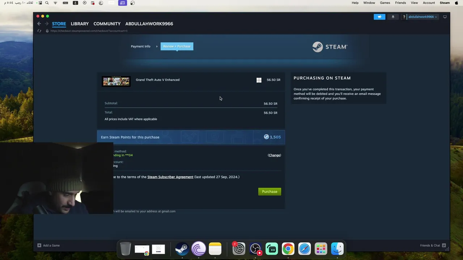Open the Steam Subscriber Agreement link

170,177
